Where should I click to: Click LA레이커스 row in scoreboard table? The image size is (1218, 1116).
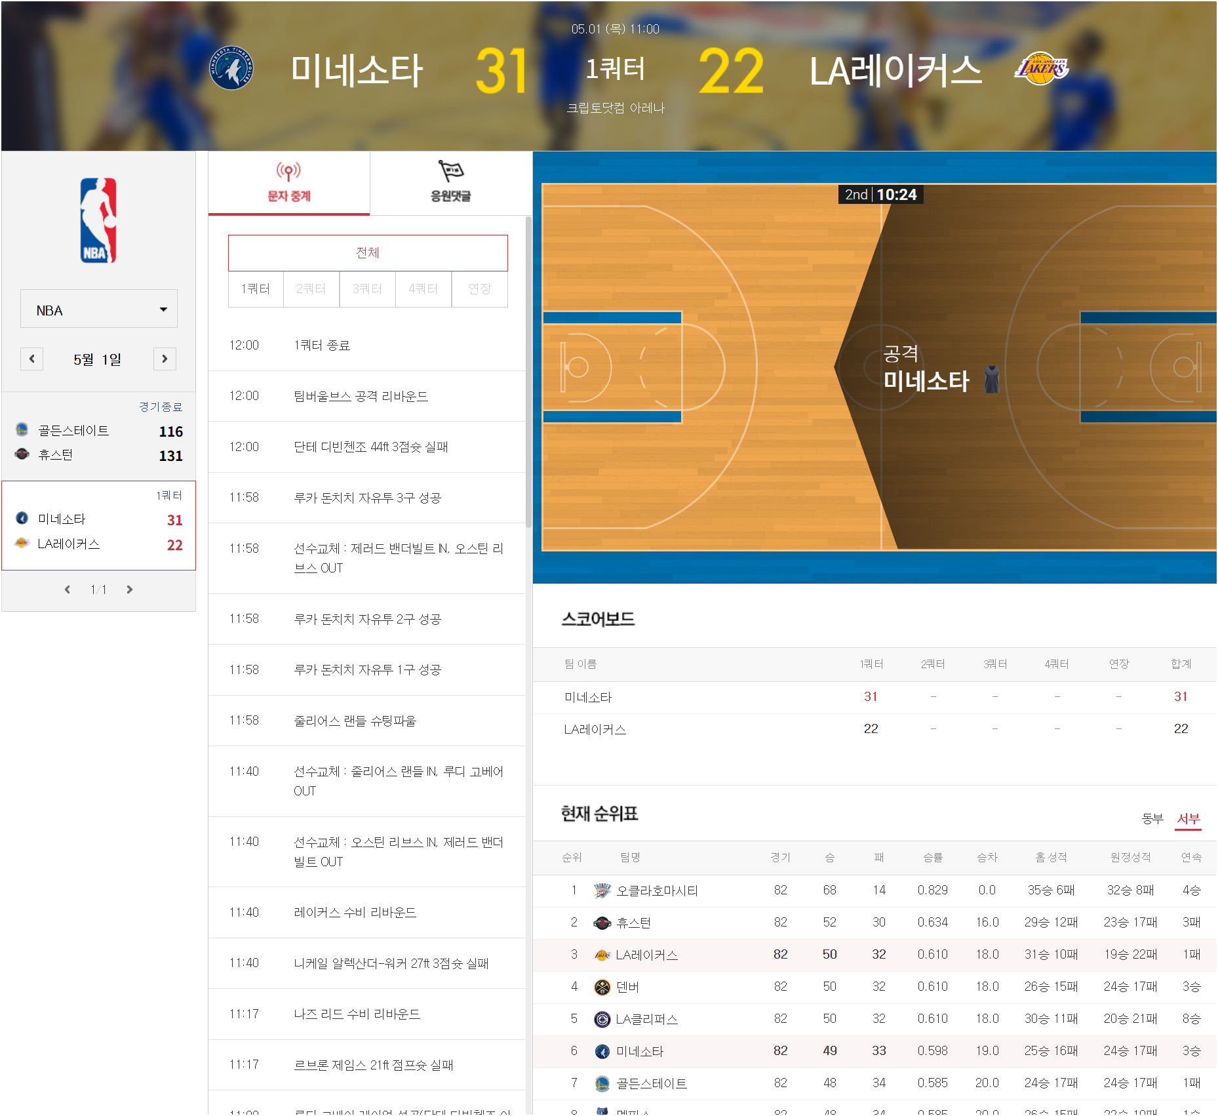(x=875, y=729)
